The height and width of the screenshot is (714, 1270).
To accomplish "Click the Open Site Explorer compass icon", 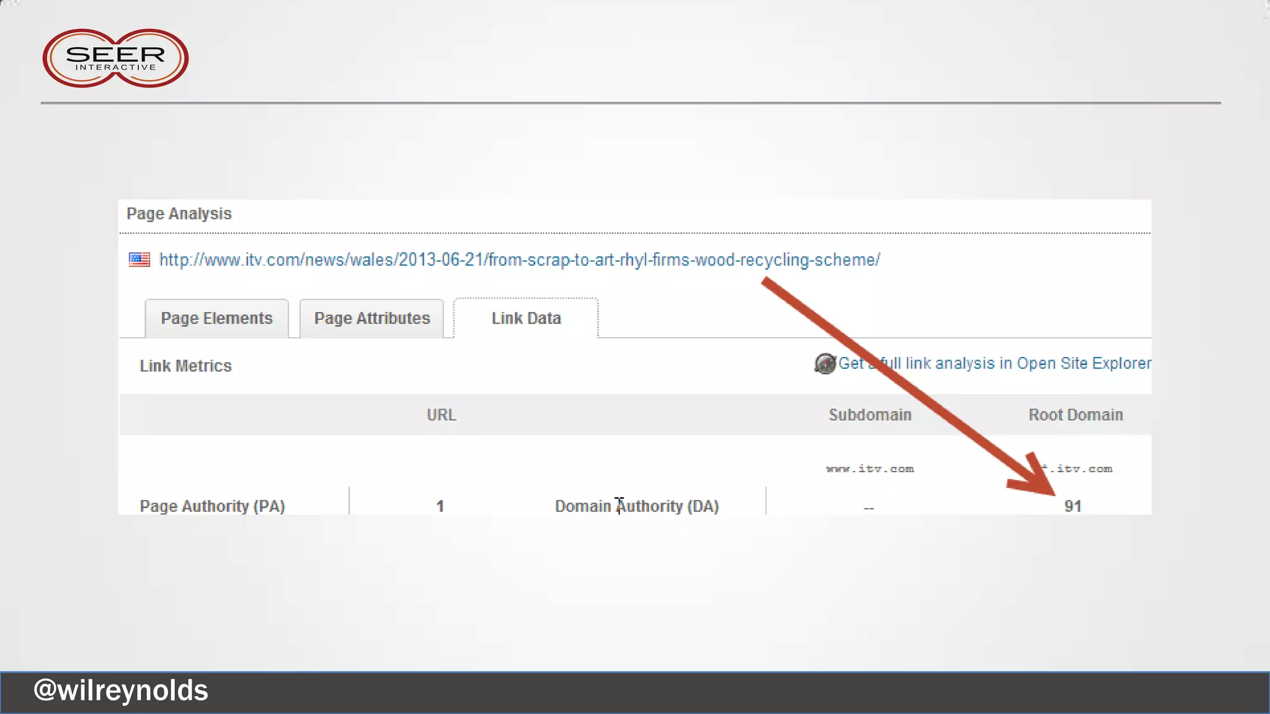I will 825,364.
